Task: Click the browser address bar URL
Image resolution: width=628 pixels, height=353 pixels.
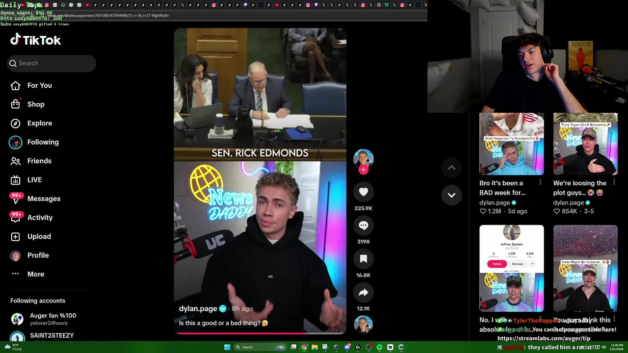Action: [x=108, y=15]
